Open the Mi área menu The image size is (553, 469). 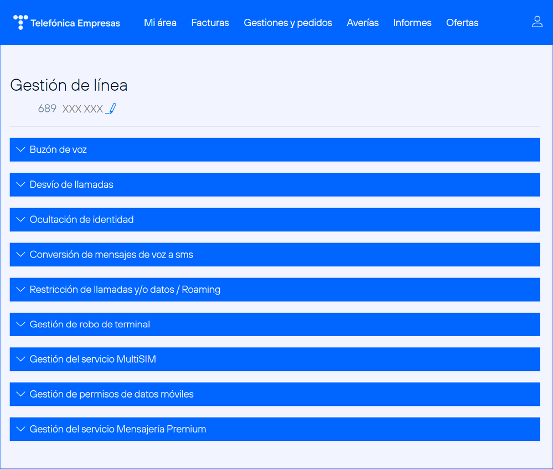tap(160, 23)
